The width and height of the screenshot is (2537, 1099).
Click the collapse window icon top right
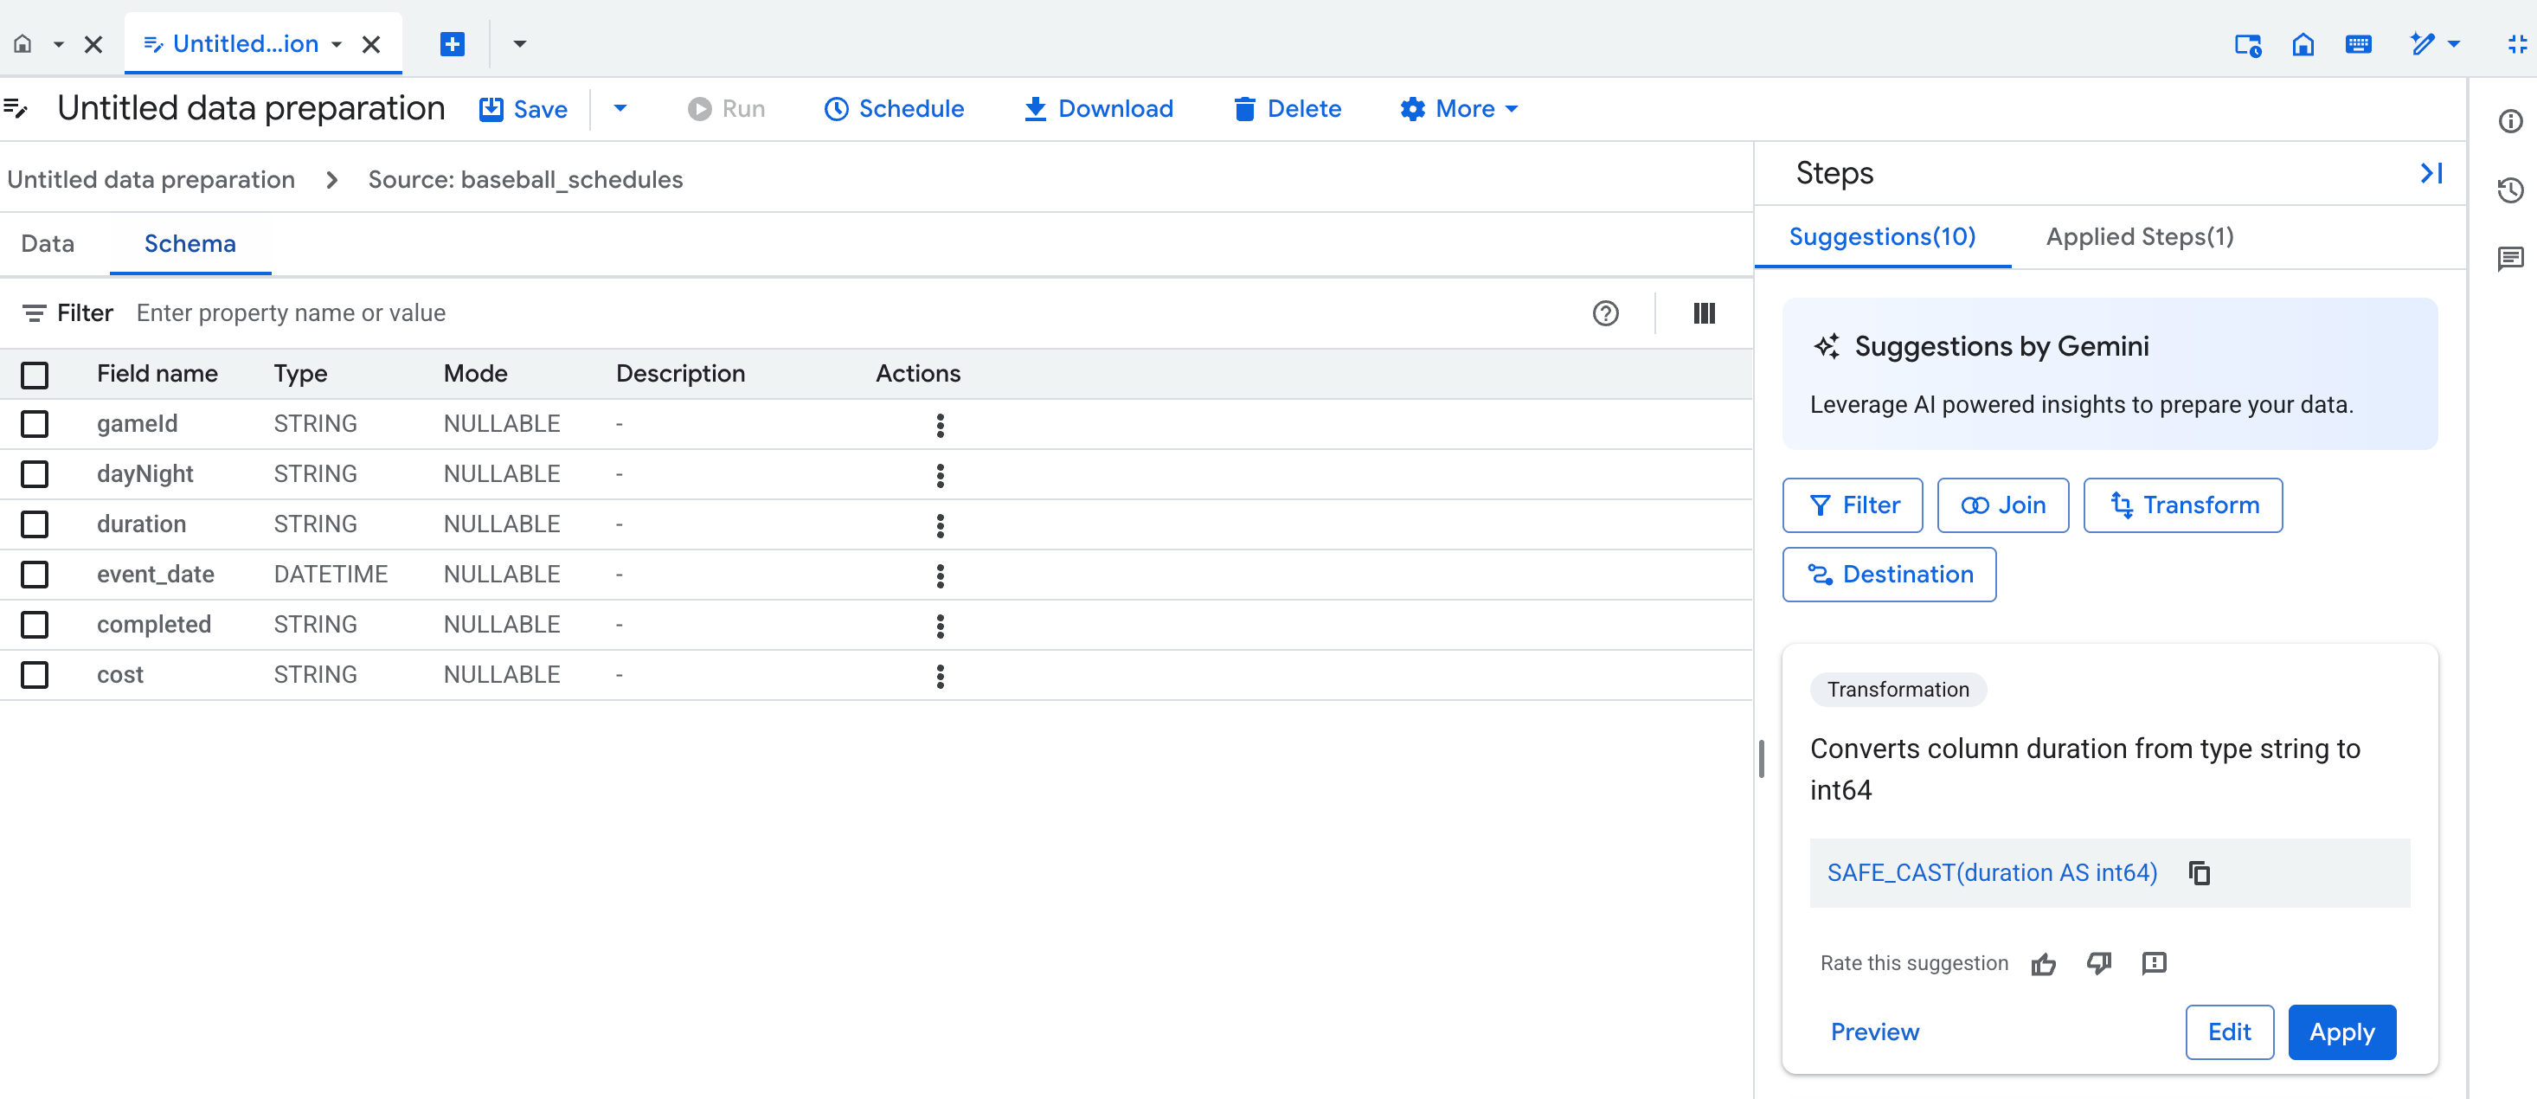(2517, 44)
